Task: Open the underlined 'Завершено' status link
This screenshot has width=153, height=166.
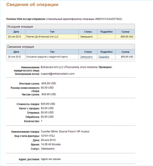Action: coord(86,57)
